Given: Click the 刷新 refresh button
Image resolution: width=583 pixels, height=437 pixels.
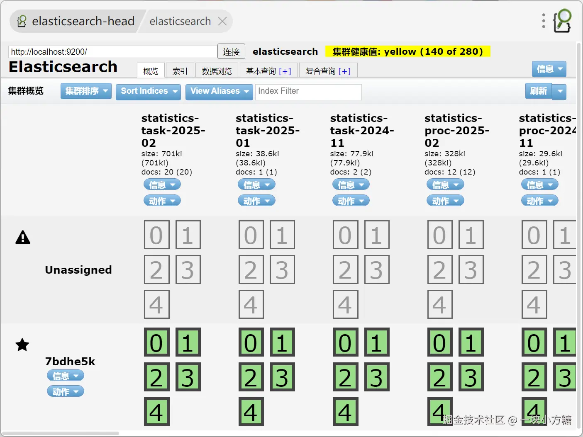Looking at the screenshot, I should (x=539, y=91).
